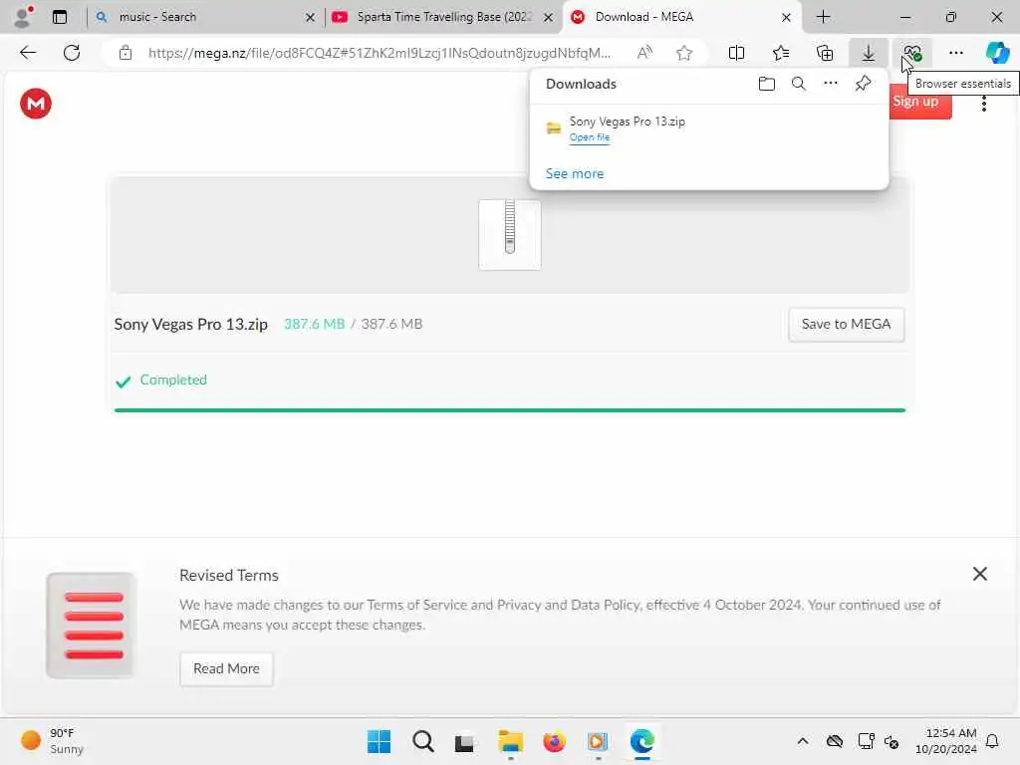Open Windows taskbar Search
Image resolution: width=1020 pixels, height=765 pixels.
click(422, 741)
